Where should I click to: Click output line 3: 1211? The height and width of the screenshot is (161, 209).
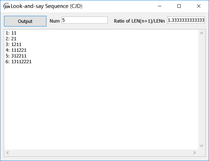13,45
